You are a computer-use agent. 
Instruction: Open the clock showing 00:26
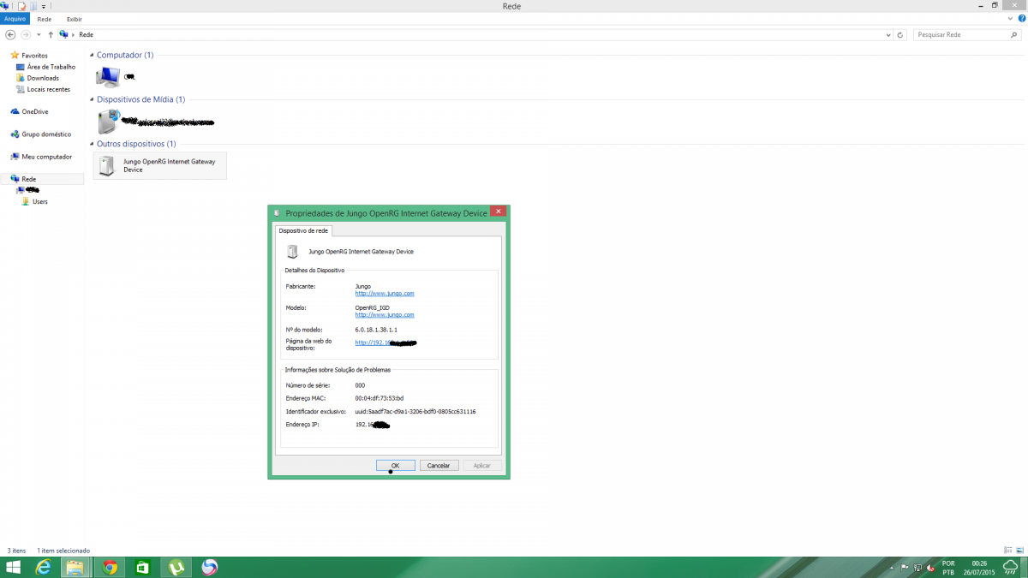click(x=981, y=568)
